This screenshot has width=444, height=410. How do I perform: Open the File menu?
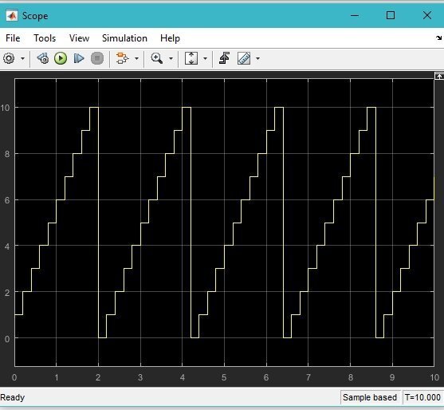(x=13, y=38)
